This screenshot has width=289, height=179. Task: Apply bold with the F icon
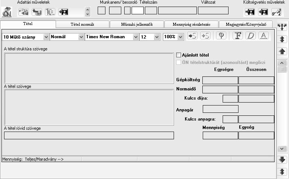coord(237,35)
